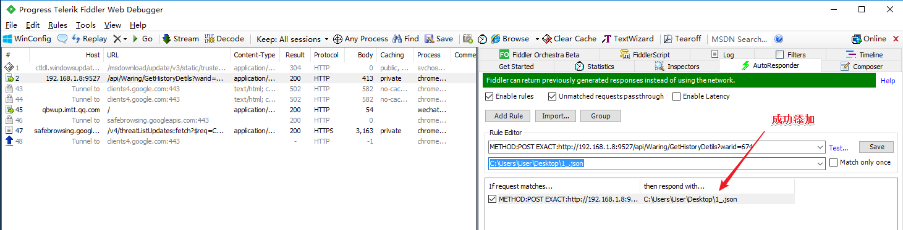
Task: Select session 47 safebrowsing threatListUpdates row
Action: pos(238,131)
